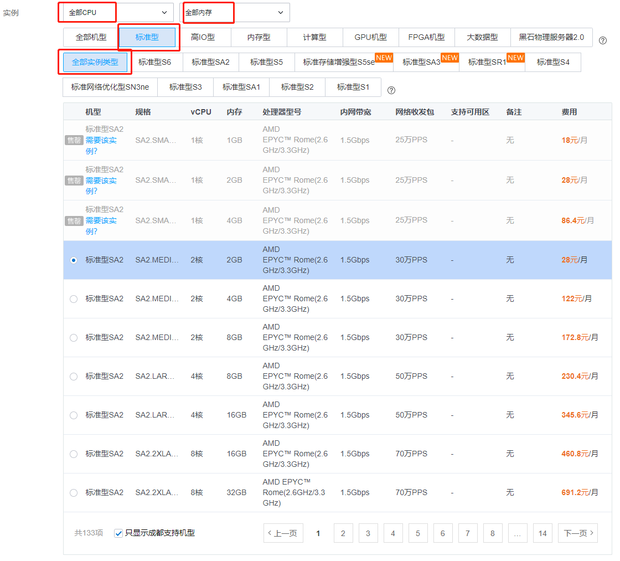
Task: Select the 2核 2GB 28元/月 instance radio
Action: [x=74, y=260]
